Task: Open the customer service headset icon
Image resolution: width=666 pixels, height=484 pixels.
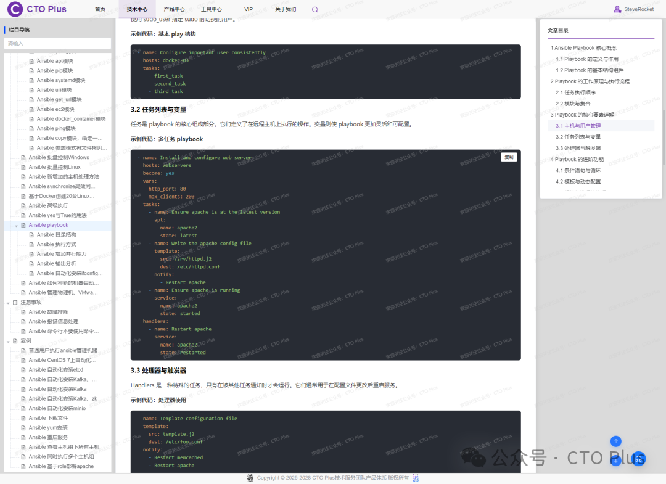Action: (x=638, y=459)
